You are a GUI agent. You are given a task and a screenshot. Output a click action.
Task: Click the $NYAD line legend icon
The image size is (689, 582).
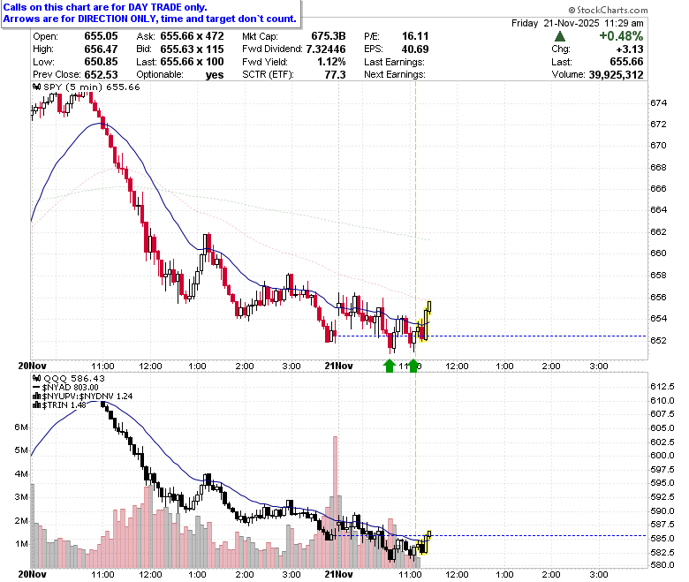[37, 388]
